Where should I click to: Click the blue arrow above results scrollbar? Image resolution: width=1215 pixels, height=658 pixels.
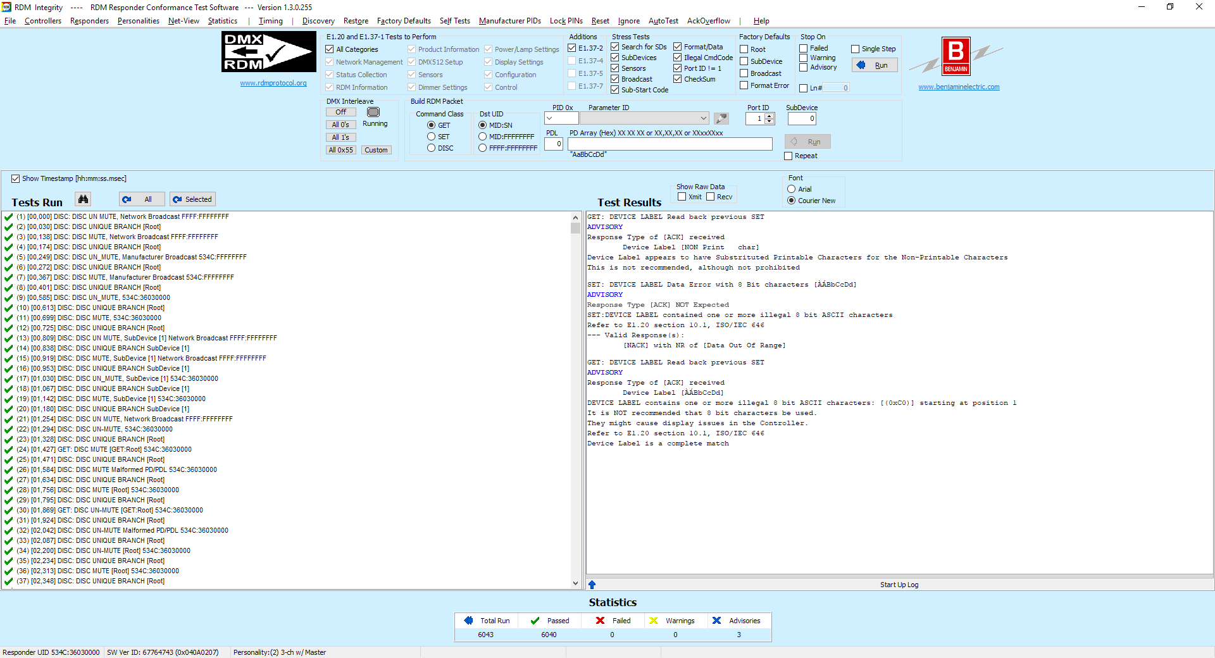click(592, 585)
